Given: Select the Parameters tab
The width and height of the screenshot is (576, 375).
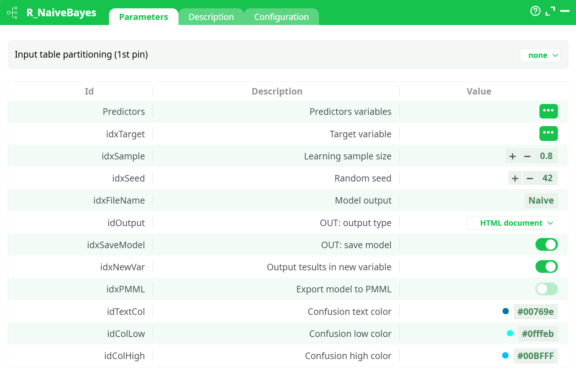Looking at the screenshot, I should [x=143, y=17].
